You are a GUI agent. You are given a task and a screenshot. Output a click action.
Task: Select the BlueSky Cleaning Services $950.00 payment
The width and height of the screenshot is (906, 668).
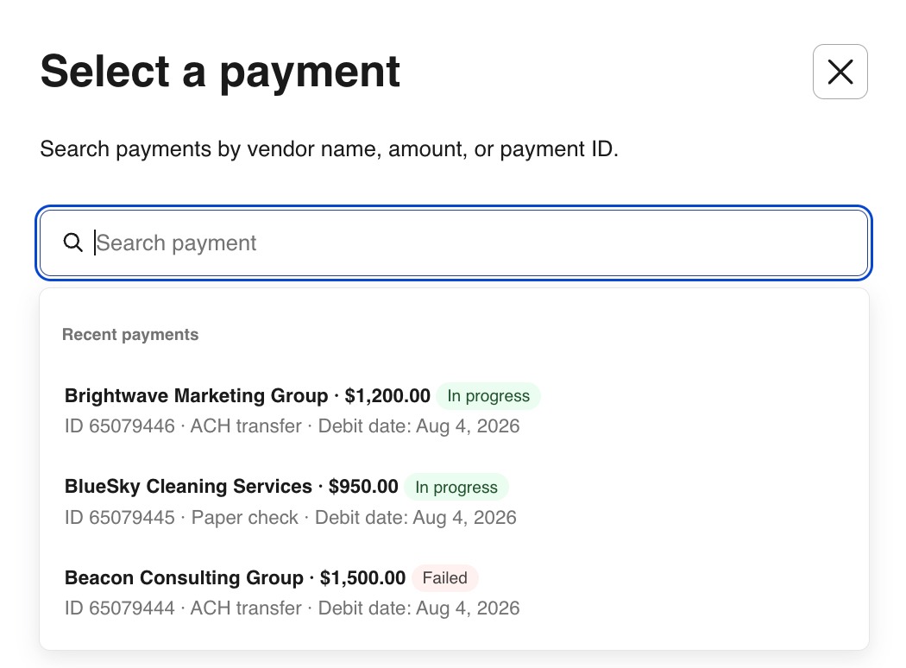coord(454,501)
